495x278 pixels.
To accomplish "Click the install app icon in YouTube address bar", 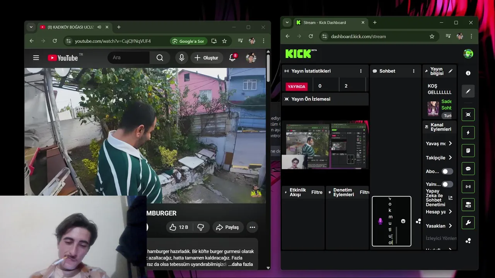I will (214, 41).
